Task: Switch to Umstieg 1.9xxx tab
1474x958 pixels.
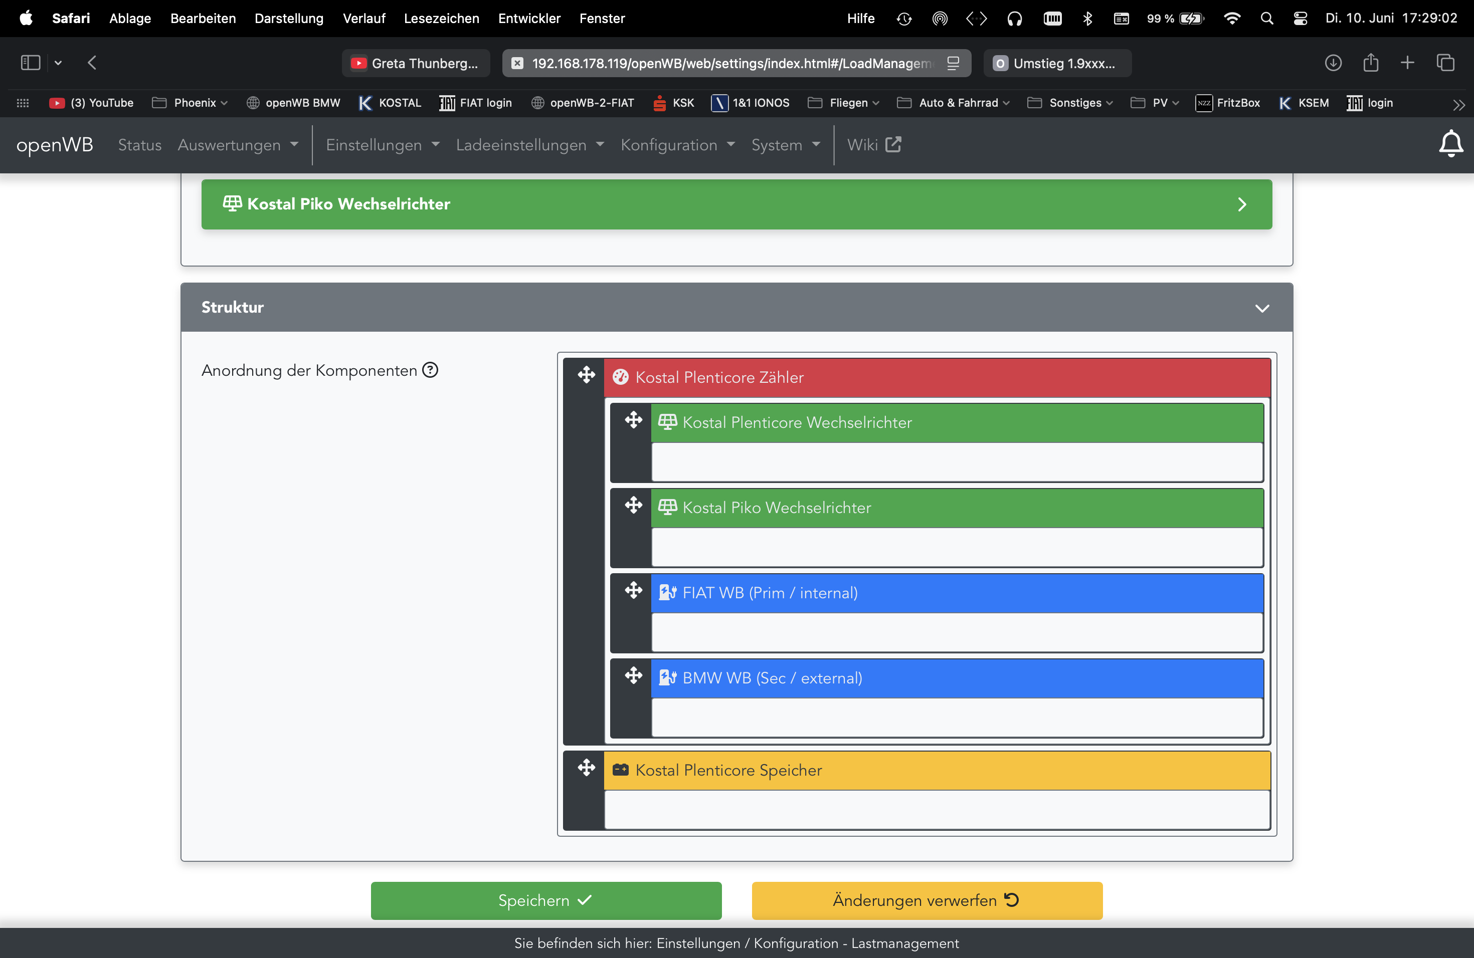Action: (x=1056, y=63)
